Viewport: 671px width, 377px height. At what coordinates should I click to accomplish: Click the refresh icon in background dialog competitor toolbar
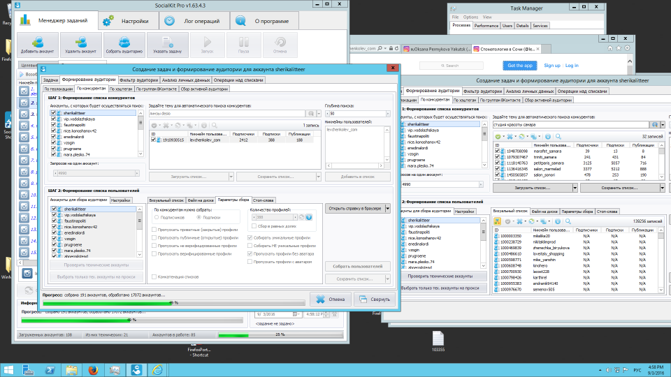[521, 137]
